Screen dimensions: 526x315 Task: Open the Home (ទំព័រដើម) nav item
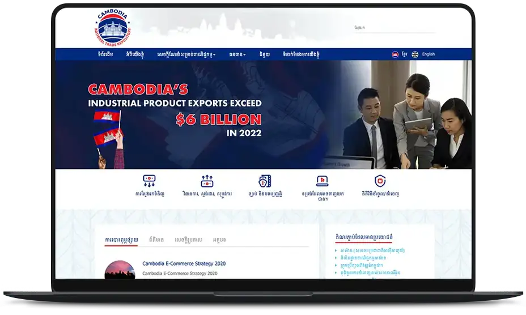[x=105, y=54]
